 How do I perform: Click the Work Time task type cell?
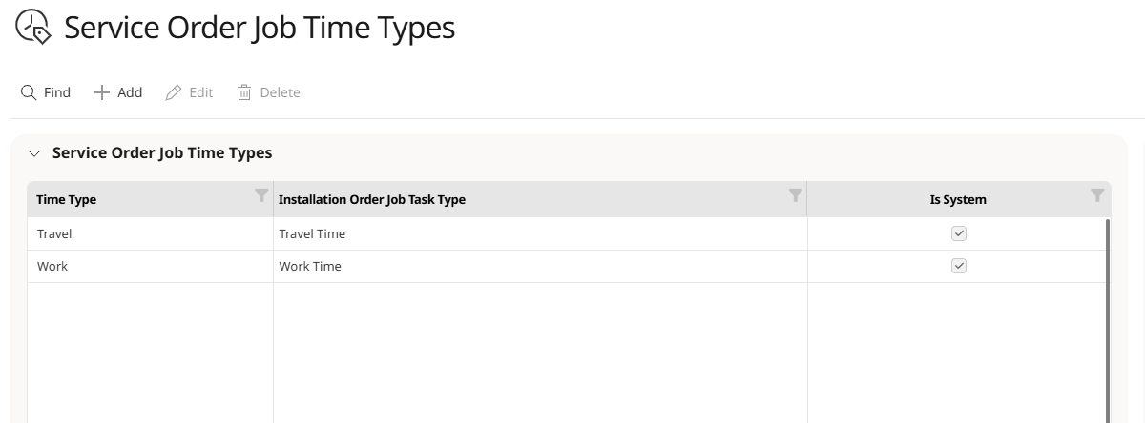540,267
